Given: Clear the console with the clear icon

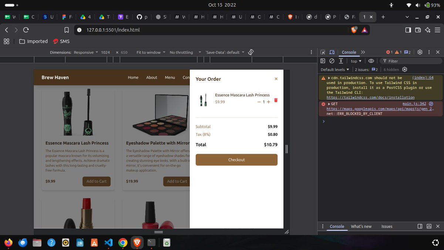Looking at the screenshot, I should (332, 61).
